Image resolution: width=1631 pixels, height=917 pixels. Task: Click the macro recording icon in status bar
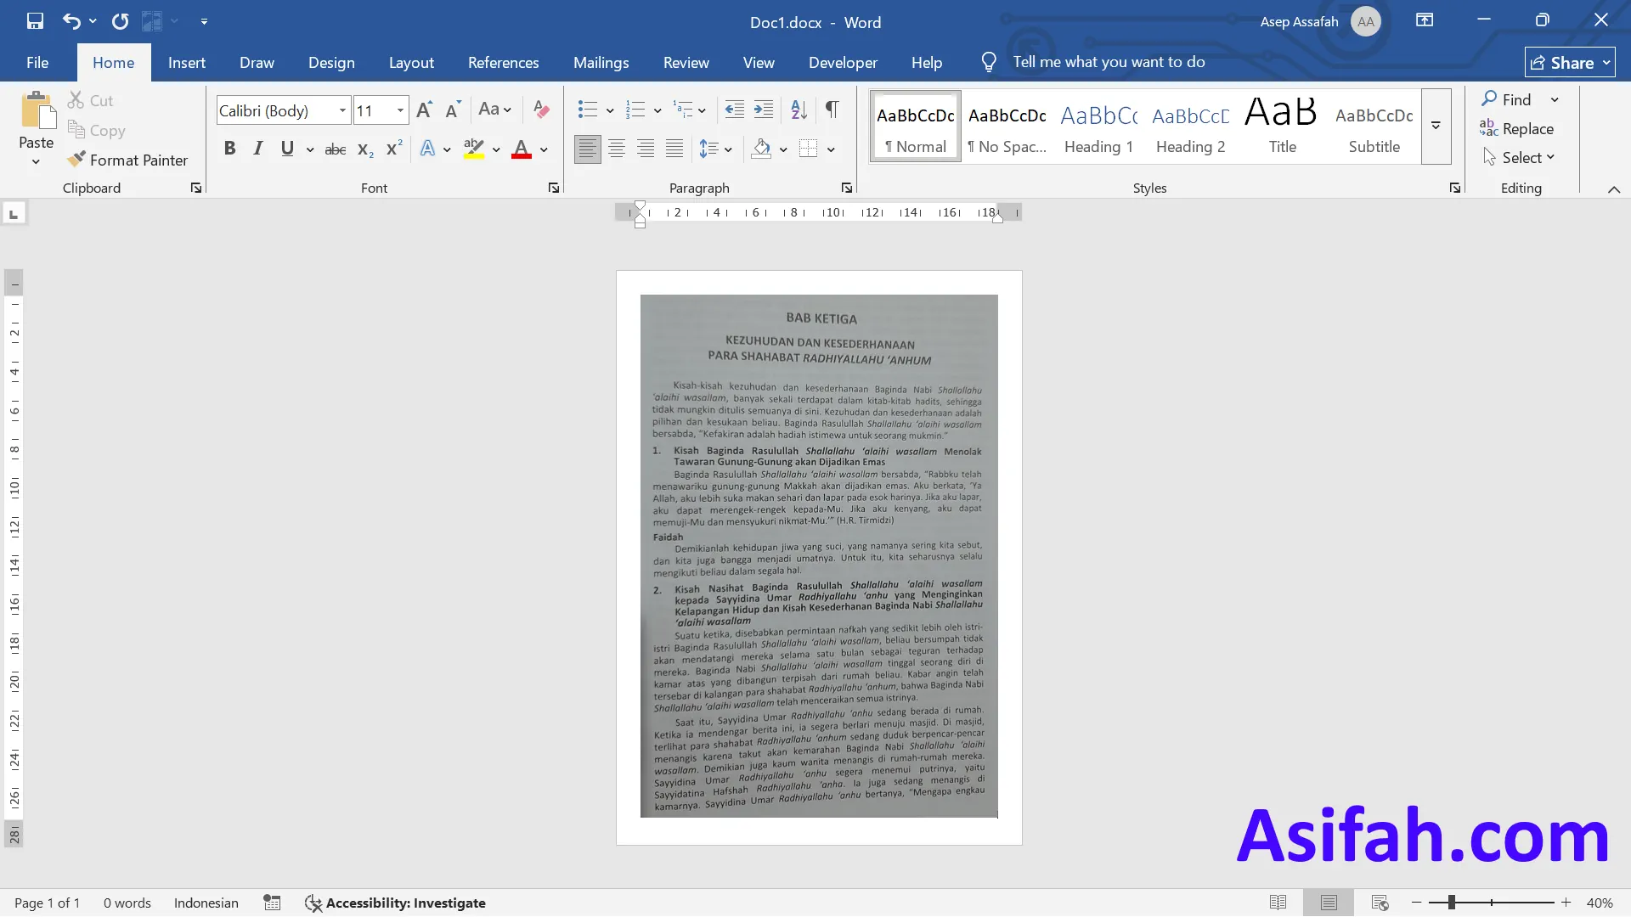coord(272,903)
